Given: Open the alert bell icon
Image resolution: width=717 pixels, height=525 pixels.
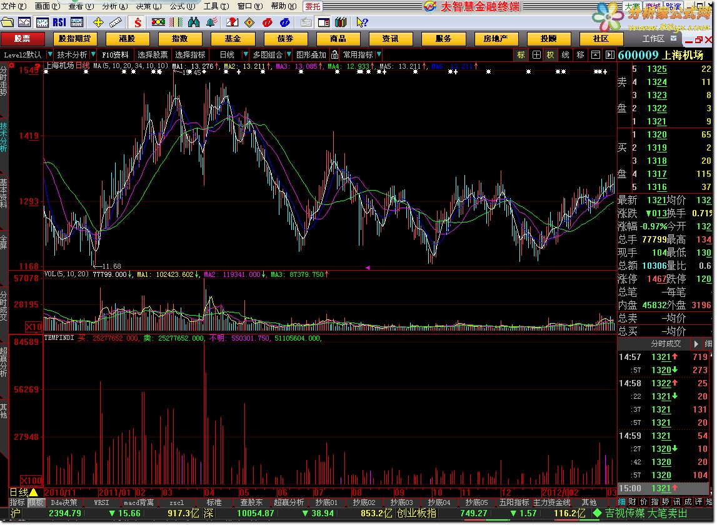Looking at the screenshot, I should 211,22.
